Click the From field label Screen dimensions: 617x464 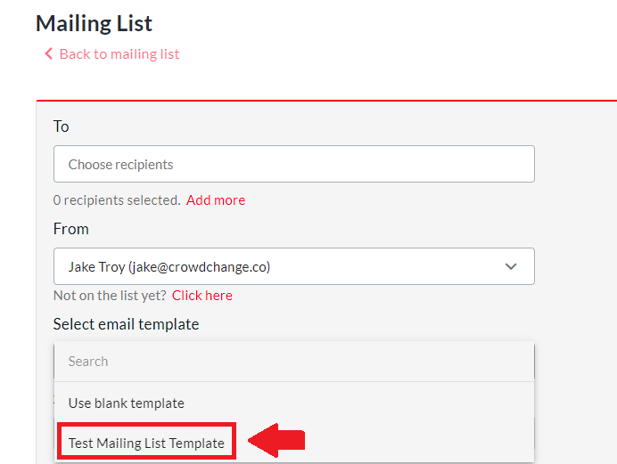click(x=71, y=229)
